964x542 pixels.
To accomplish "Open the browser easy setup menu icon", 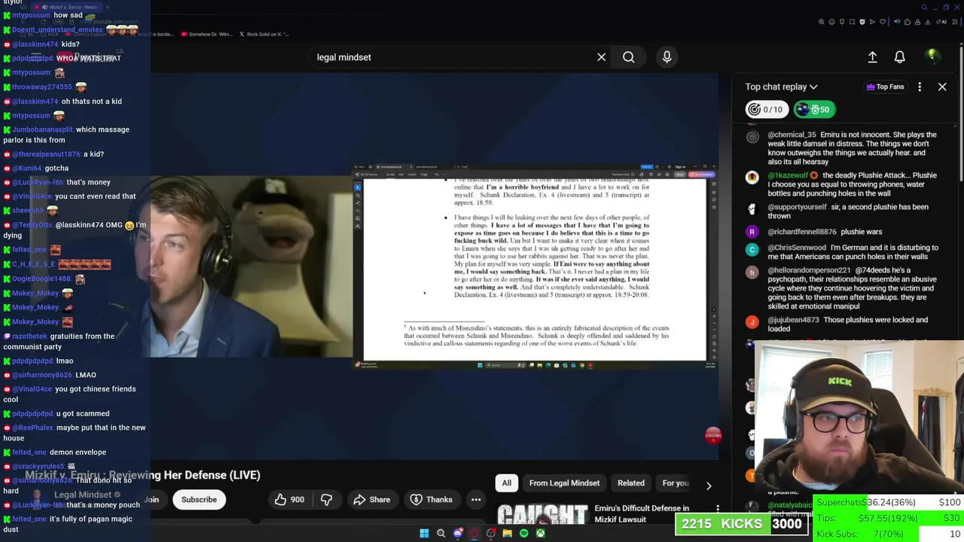I will [x=954, y=22].
